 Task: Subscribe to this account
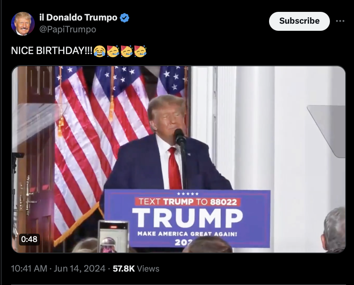click(x=299, y=21)
